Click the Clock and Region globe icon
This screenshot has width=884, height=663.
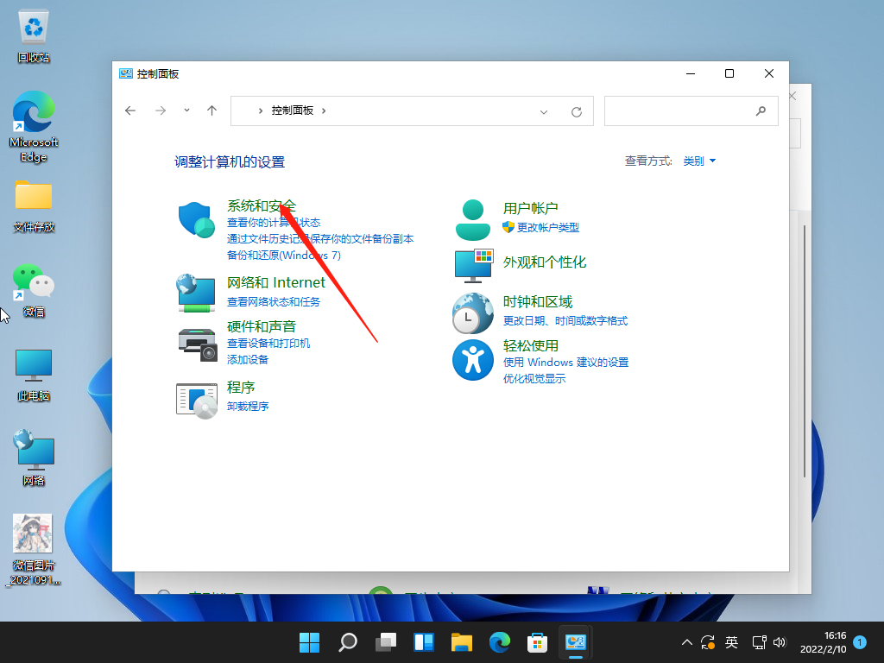[x=473, y=313]
